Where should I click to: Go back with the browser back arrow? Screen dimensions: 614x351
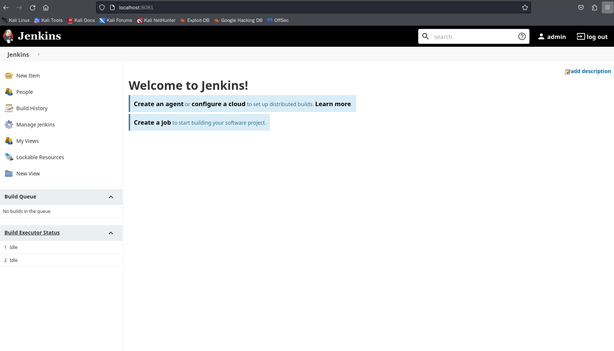click(x=6, y=7)
